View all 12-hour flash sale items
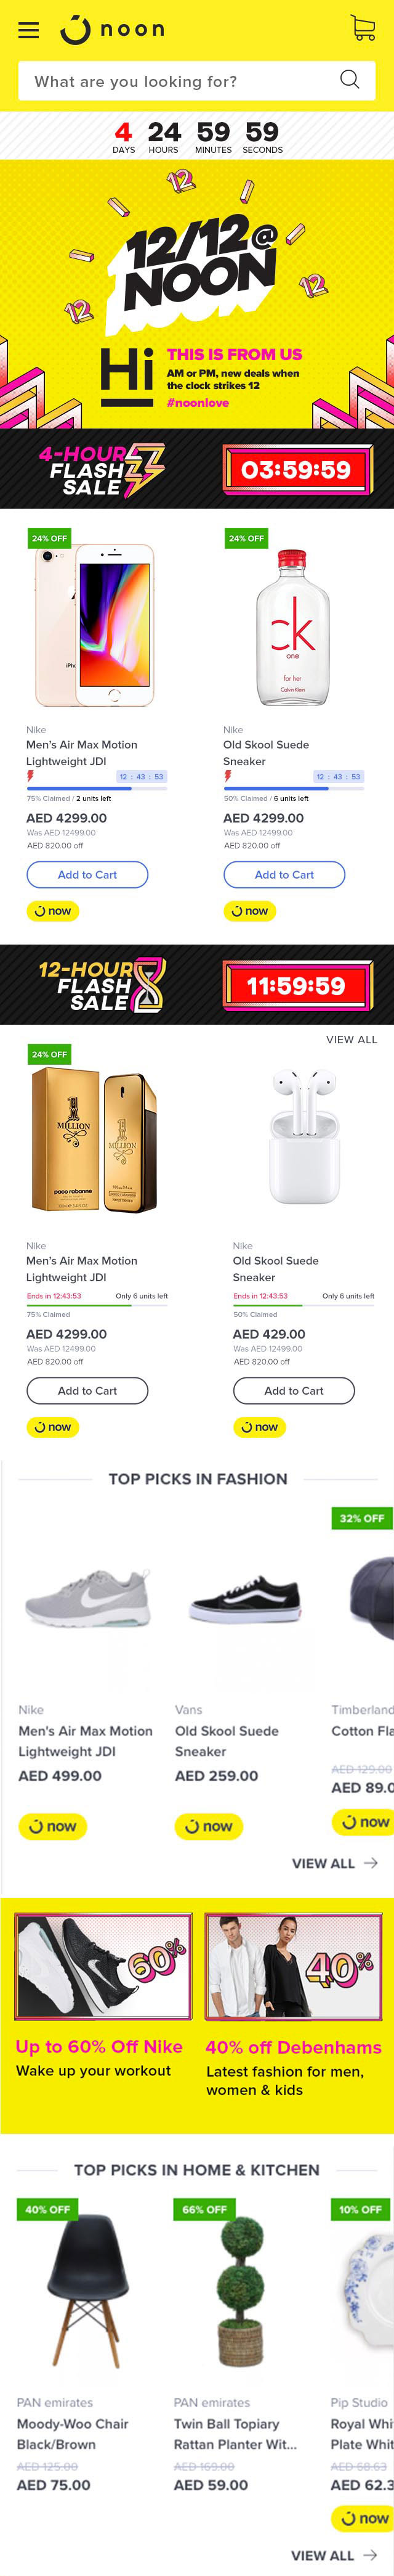The image size is (394, 2576). (x=351, y=1040)
